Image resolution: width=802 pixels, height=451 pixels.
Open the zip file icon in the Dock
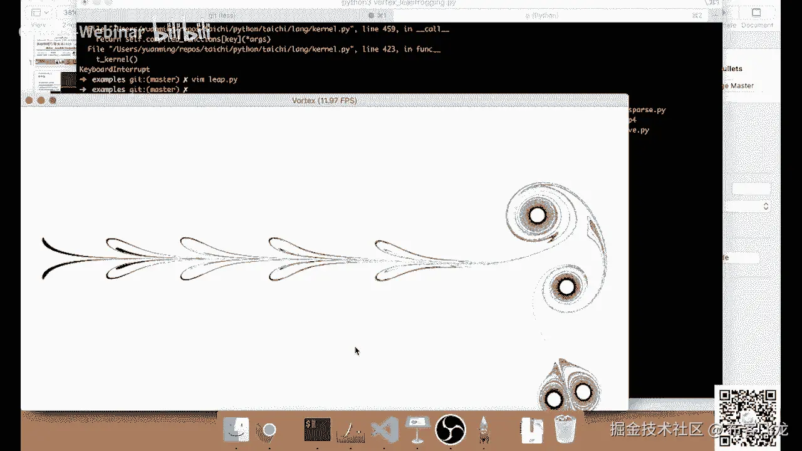coord(531,430)
